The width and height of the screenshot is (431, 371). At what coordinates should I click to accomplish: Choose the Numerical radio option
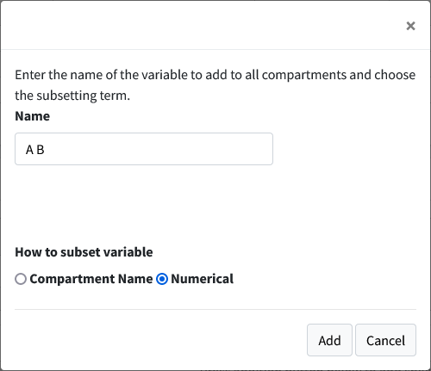coord(162,279)
